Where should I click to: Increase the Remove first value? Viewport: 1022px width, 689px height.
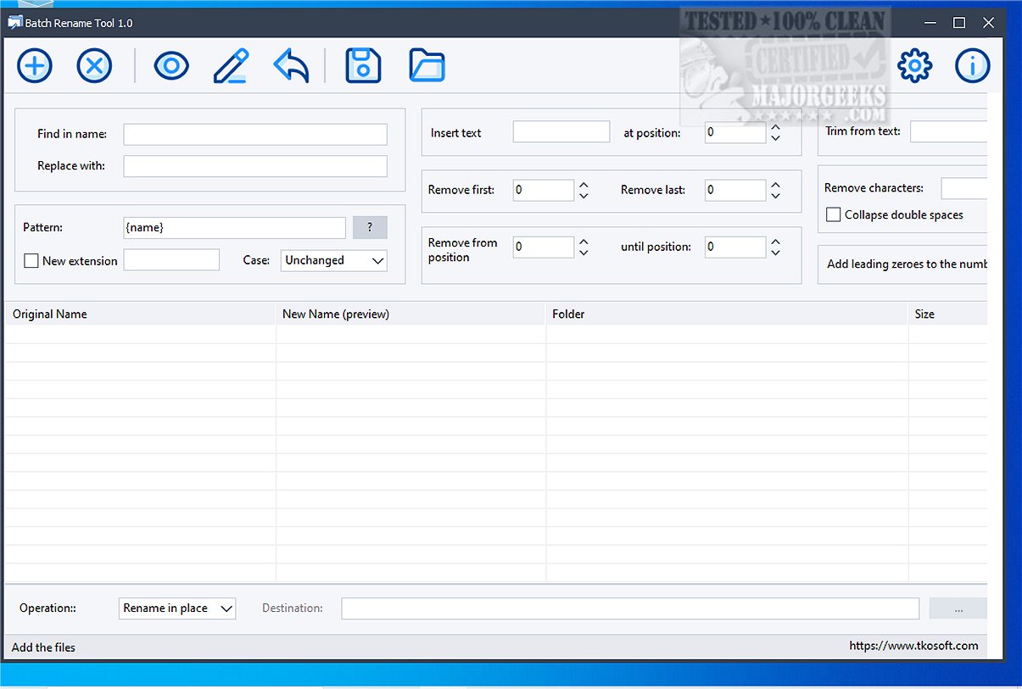point(584,185)
